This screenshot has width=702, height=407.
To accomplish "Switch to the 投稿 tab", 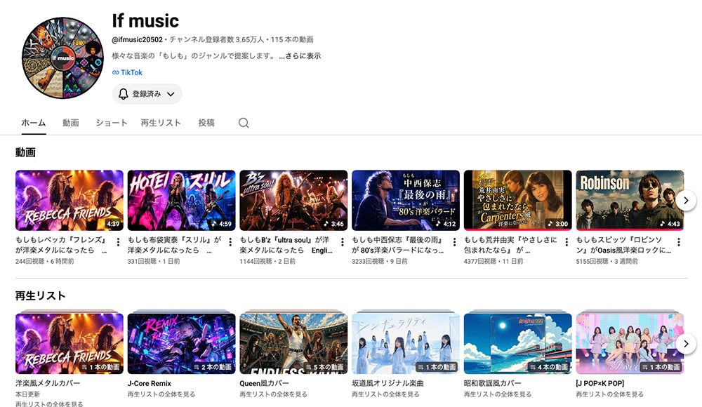I will pyautogui.click(x=206, y=123).
